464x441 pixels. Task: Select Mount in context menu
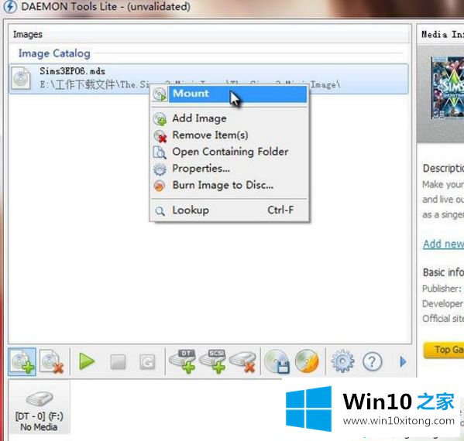tap(229, 94)
